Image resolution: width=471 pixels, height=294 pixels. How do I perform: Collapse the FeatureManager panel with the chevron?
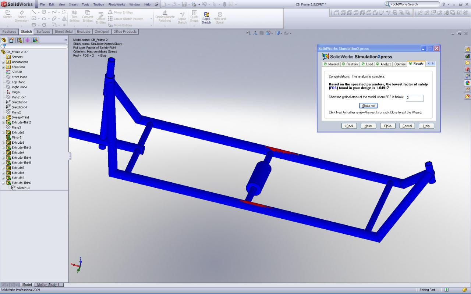pos(66,40)
